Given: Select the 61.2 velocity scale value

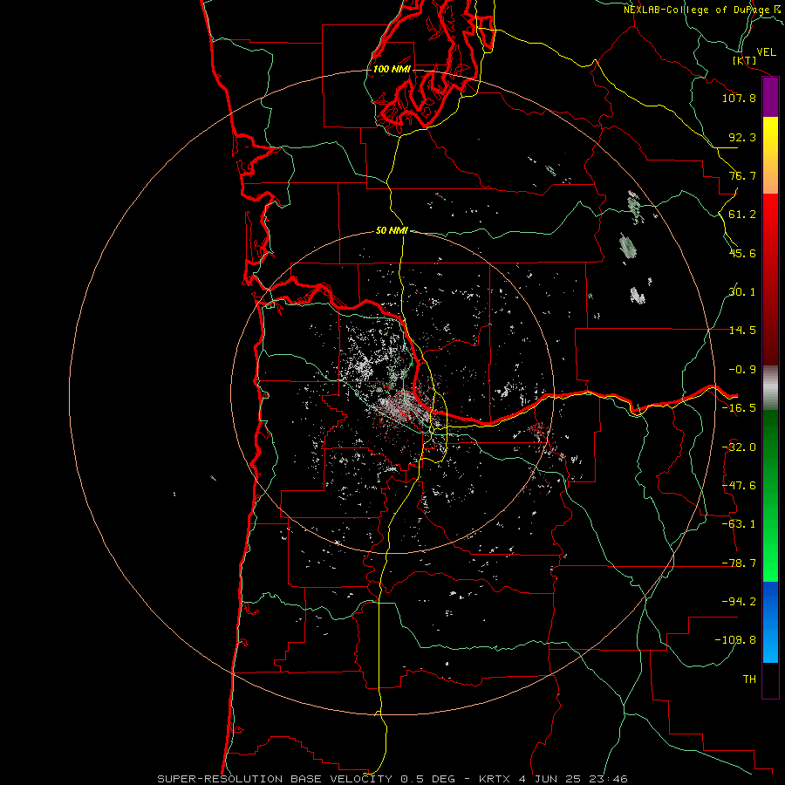Looking at the screenshot, I should click(742, 215).
